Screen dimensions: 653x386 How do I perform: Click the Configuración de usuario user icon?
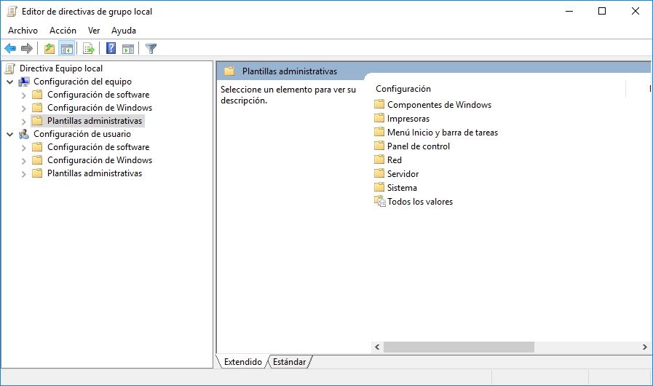click(x=24, y=134)
